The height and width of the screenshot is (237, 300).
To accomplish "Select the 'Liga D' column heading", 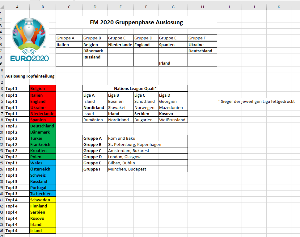I will tap(173, 95).
